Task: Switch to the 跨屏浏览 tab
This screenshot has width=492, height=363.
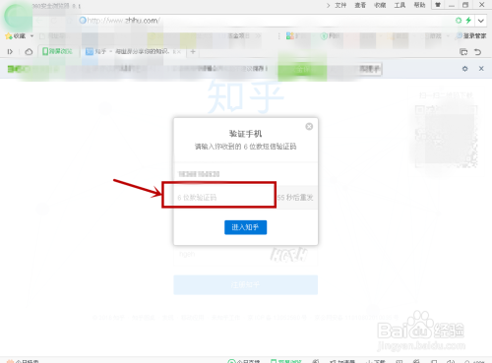Action: [58, 51]
